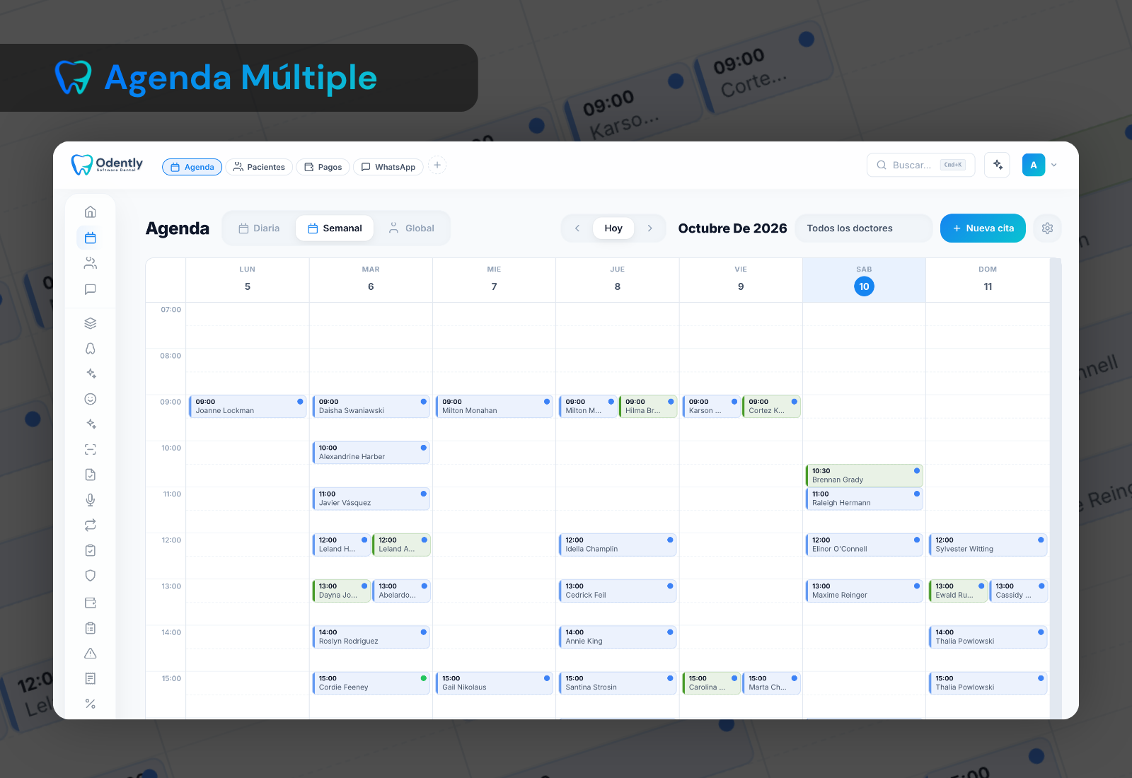Viewport: 1132px width, 778px height.
Task: Click the AI sparkle button in header
Action: [998, 165]
